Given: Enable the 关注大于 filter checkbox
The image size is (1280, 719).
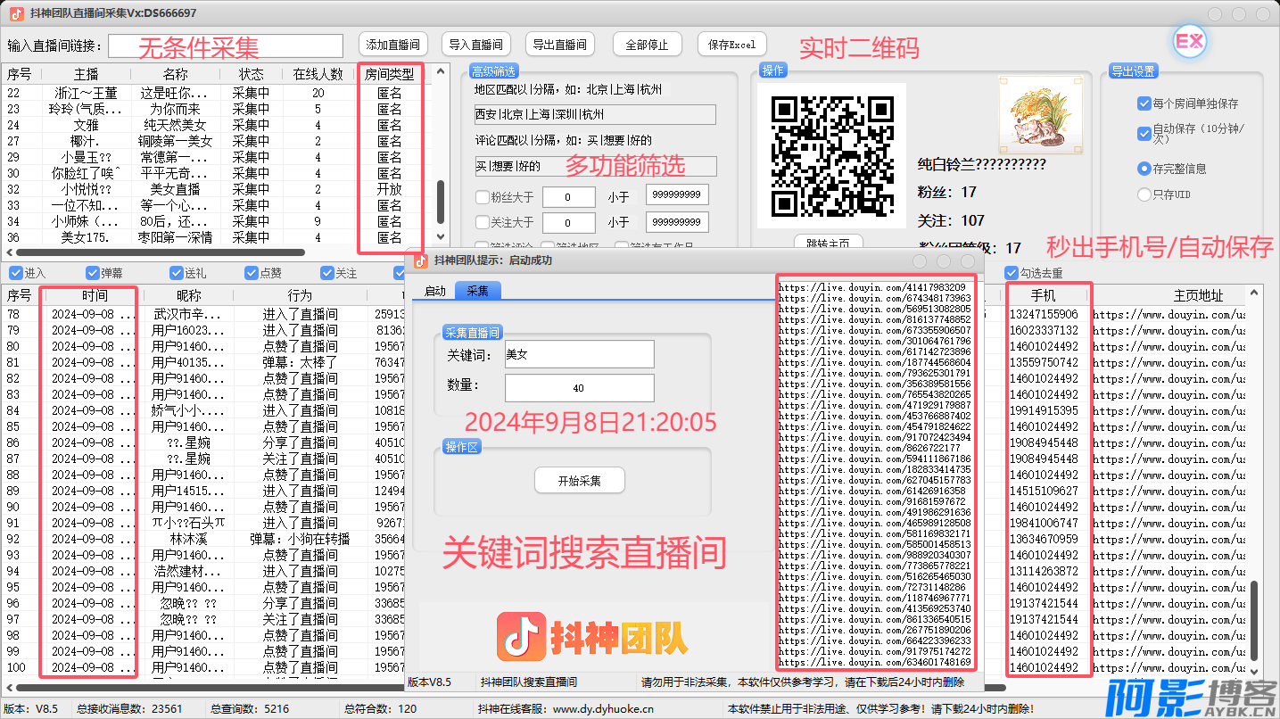Looking at the screenshot, I should click(483, 222).
